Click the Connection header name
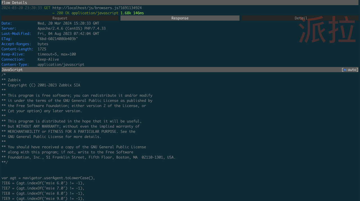This screenshot has height=201, width=360. coord(13,59)
